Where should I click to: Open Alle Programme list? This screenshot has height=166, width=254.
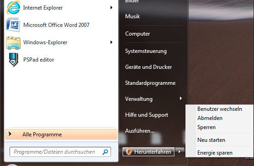61,135
